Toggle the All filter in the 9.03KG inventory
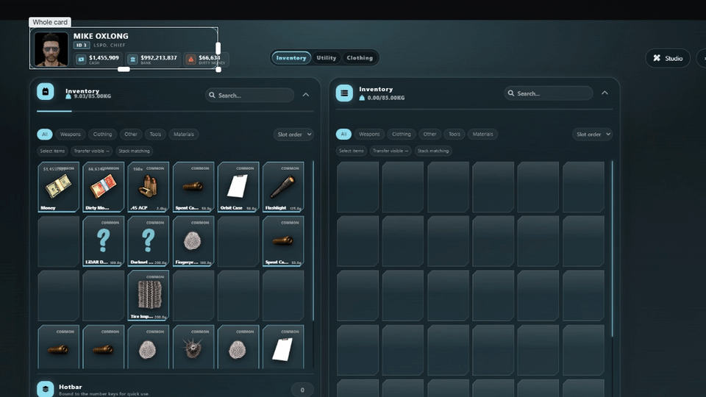Viewport: 706px width, 397px height. 45,134
